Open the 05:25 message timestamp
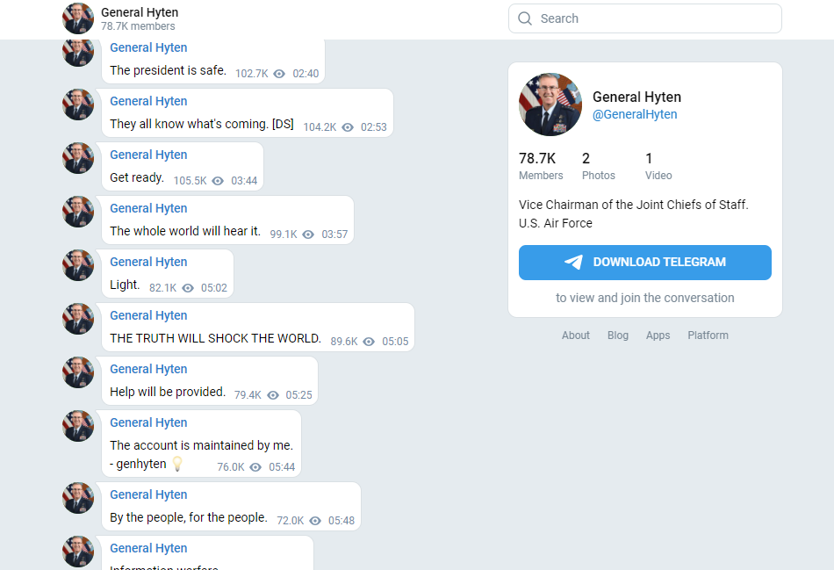The width and height of the screenshot is (834, 570). pos(298,395)
